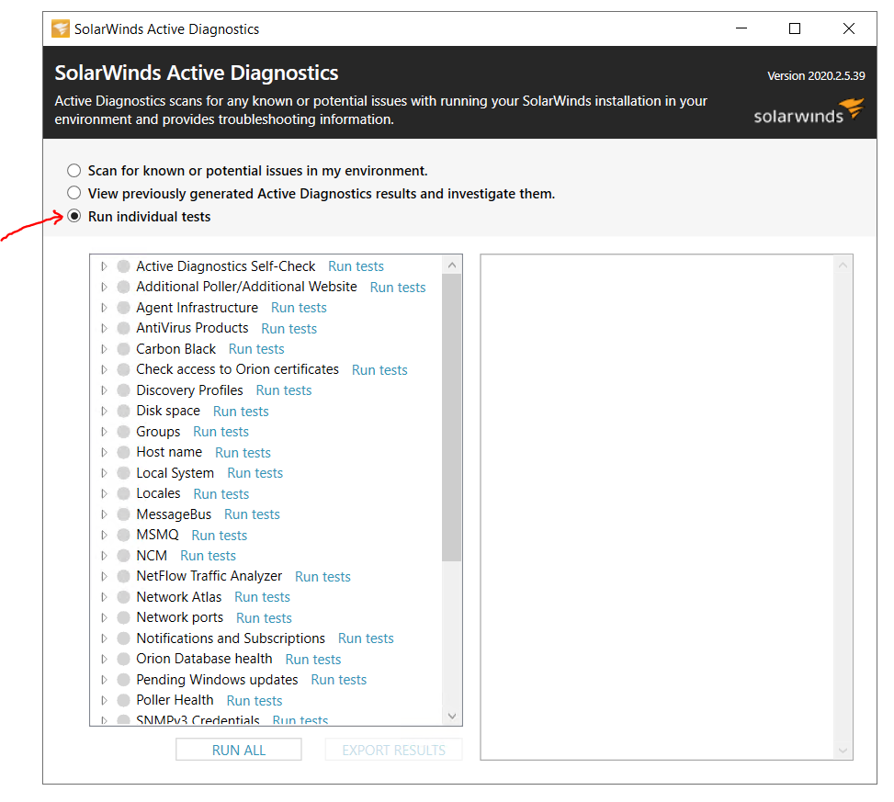Viewport: 894px width, 802px height.
Task: Run tests for Orion Database health
Action: coord(313,660)
